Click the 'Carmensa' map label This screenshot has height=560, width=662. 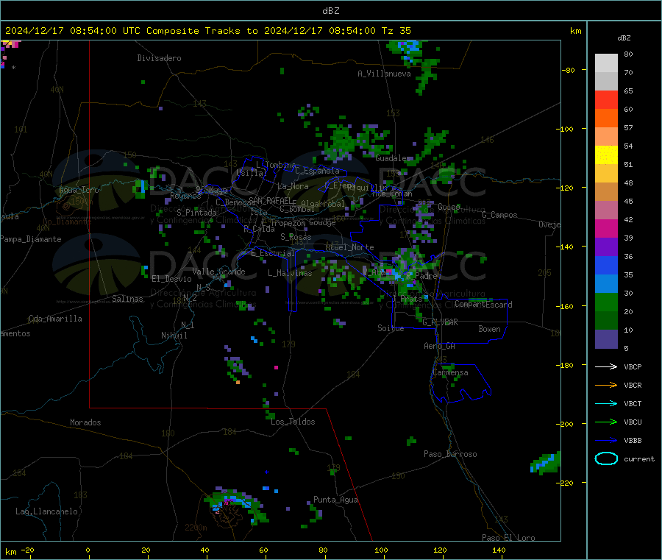[450, 372]
